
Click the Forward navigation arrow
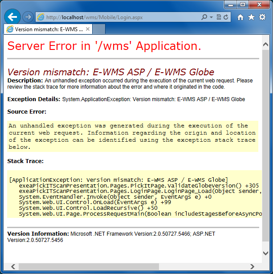coord(28,17)
